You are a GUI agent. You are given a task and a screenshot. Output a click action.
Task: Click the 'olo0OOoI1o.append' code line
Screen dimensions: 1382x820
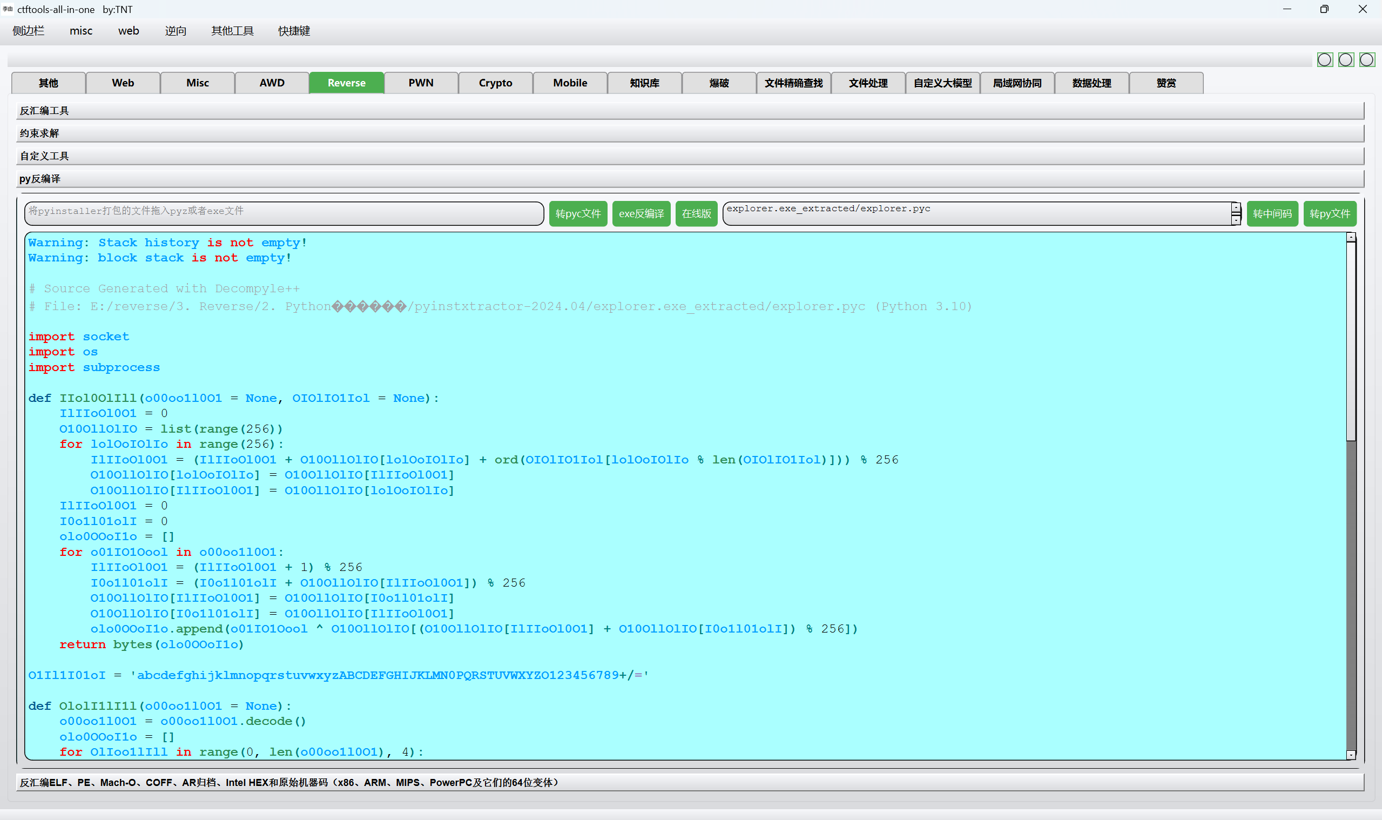click(474, 629)
